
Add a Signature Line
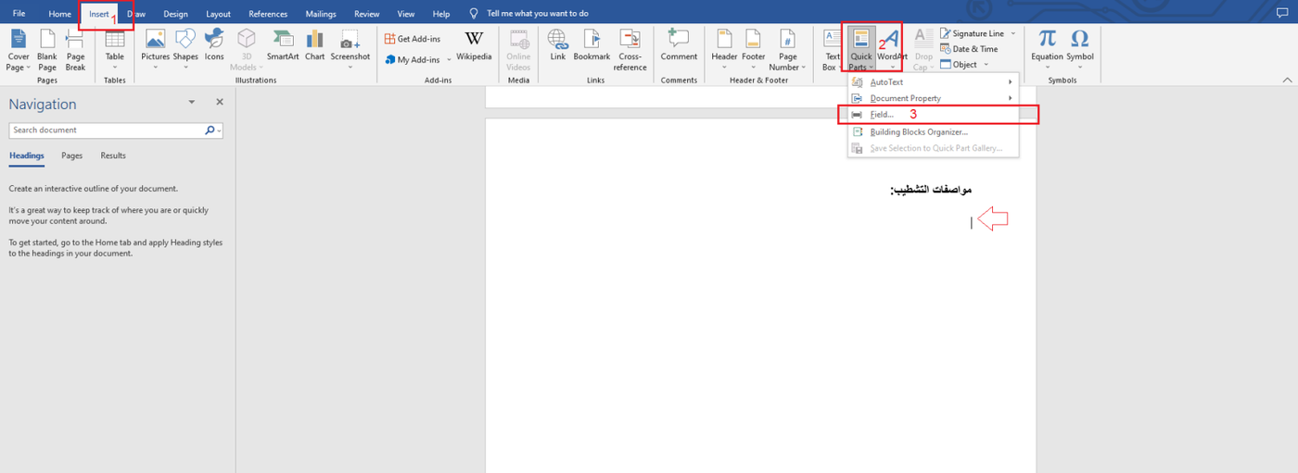pyautogui.click(x=972, y=33)
